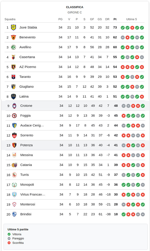Sort standings by the Pt column header
Viewport: 150px width, 251px height.
tap(115, 19)
